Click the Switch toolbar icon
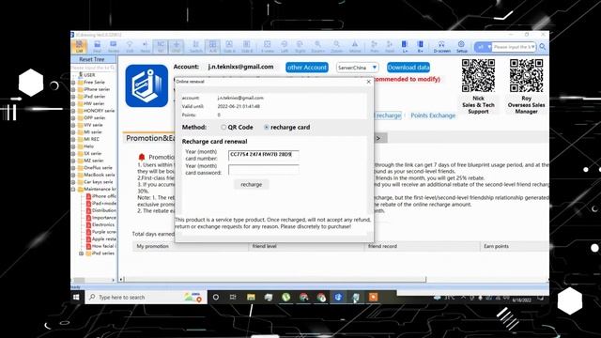This screenshot has height=338, width=601. (196, 46)
